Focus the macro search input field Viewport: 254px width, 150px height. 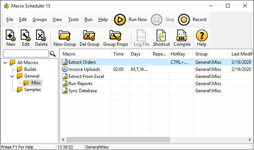25,54
